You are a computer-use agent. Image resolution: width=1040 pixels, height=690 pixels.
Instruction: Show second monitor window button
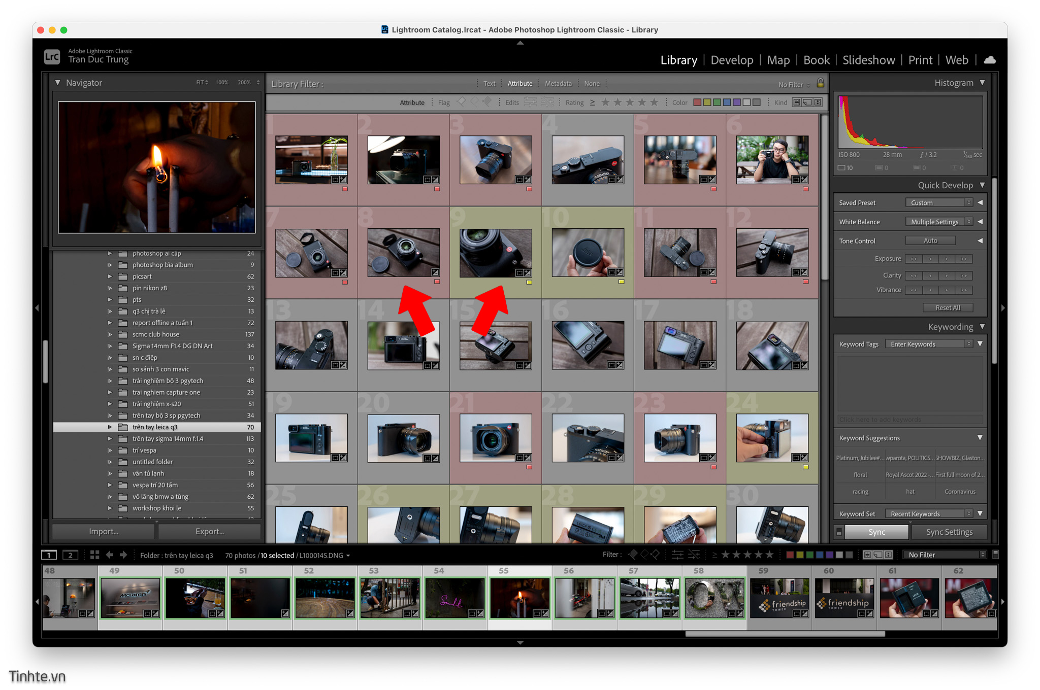(x=70, y=555)
